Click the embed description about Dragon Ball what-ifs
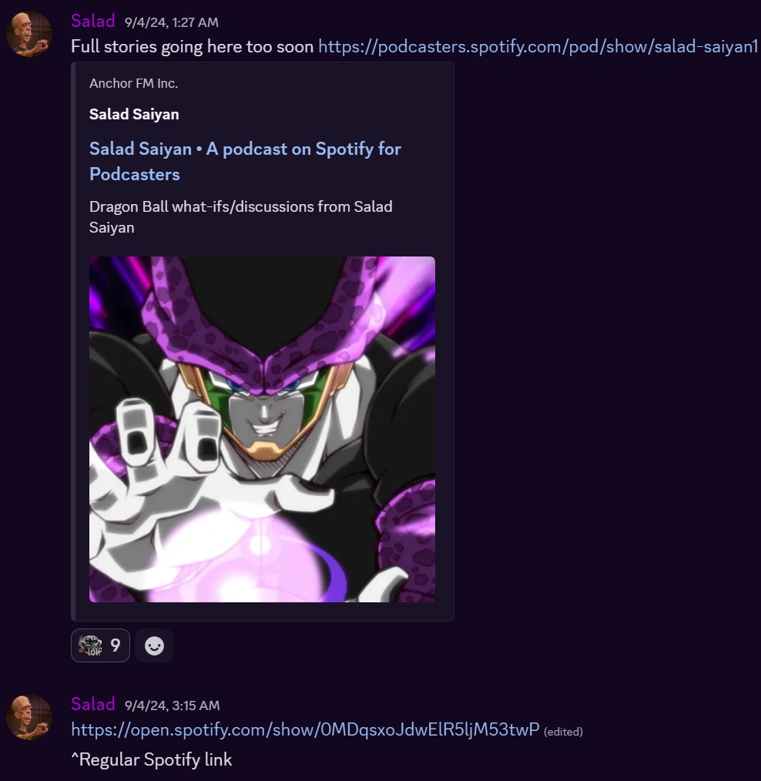Screen dimensions: 761x781 pos(240,216)
